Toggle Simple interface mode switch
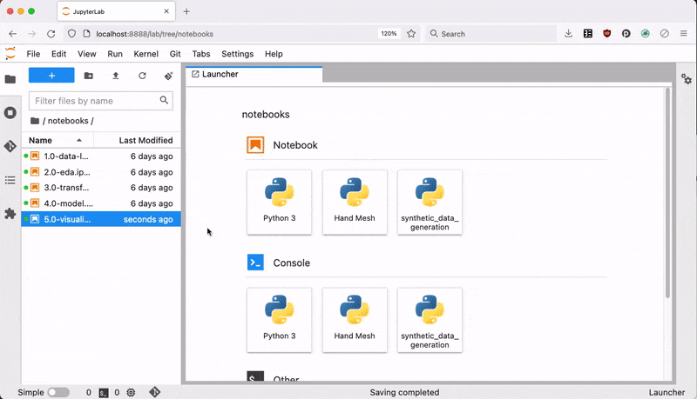This screenshot has width=697, height=399. (x=58, y=392)
